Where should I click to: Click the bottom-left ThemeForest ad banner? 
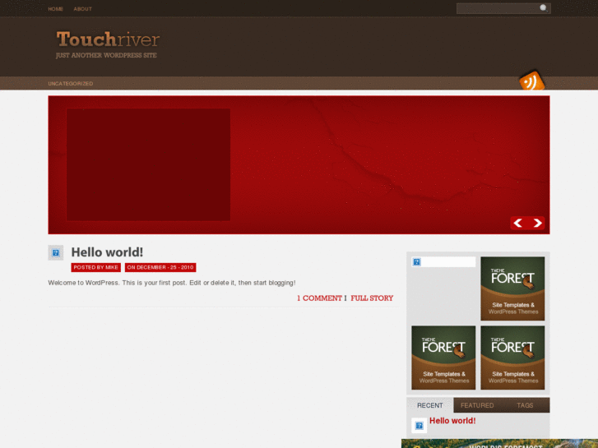[443, 358]
